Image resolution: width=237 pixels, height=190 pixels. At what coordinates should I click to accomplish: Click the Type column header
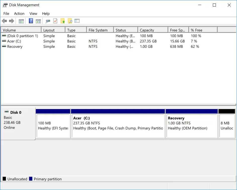[76, 30]
